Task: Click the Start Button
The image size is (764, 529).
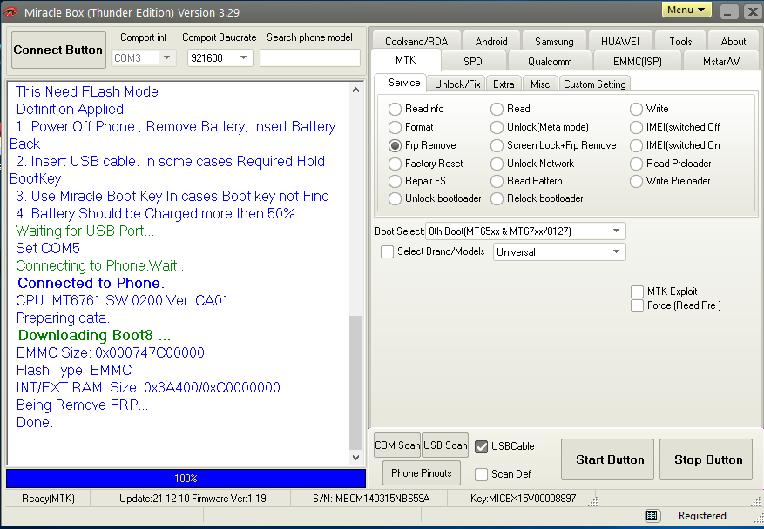Action: point(607,459)
